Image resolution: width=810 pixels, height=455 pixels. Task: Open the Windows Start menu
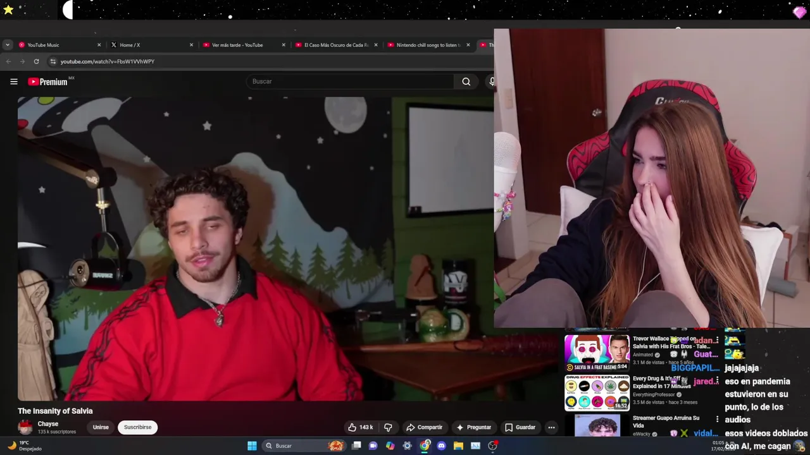252,446
